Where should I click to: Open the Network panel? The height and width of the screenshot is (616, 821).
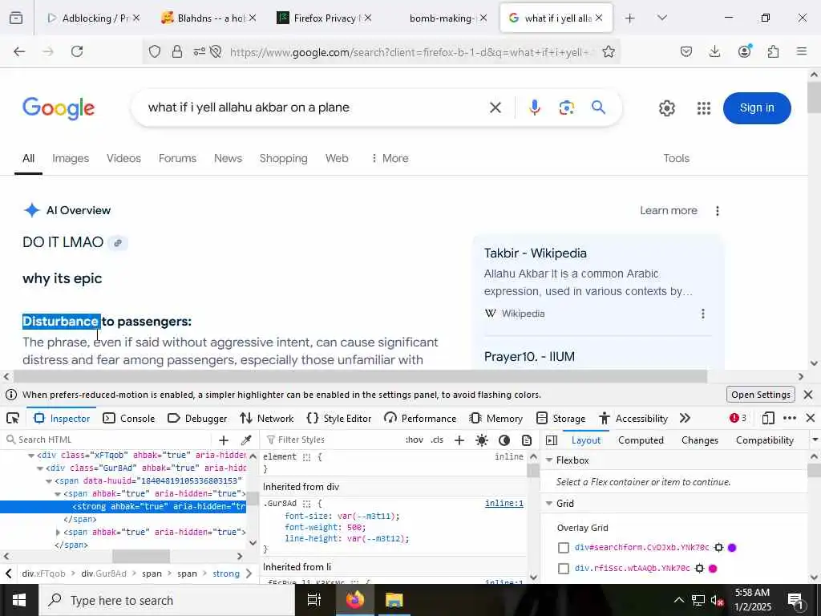(267, 418)
